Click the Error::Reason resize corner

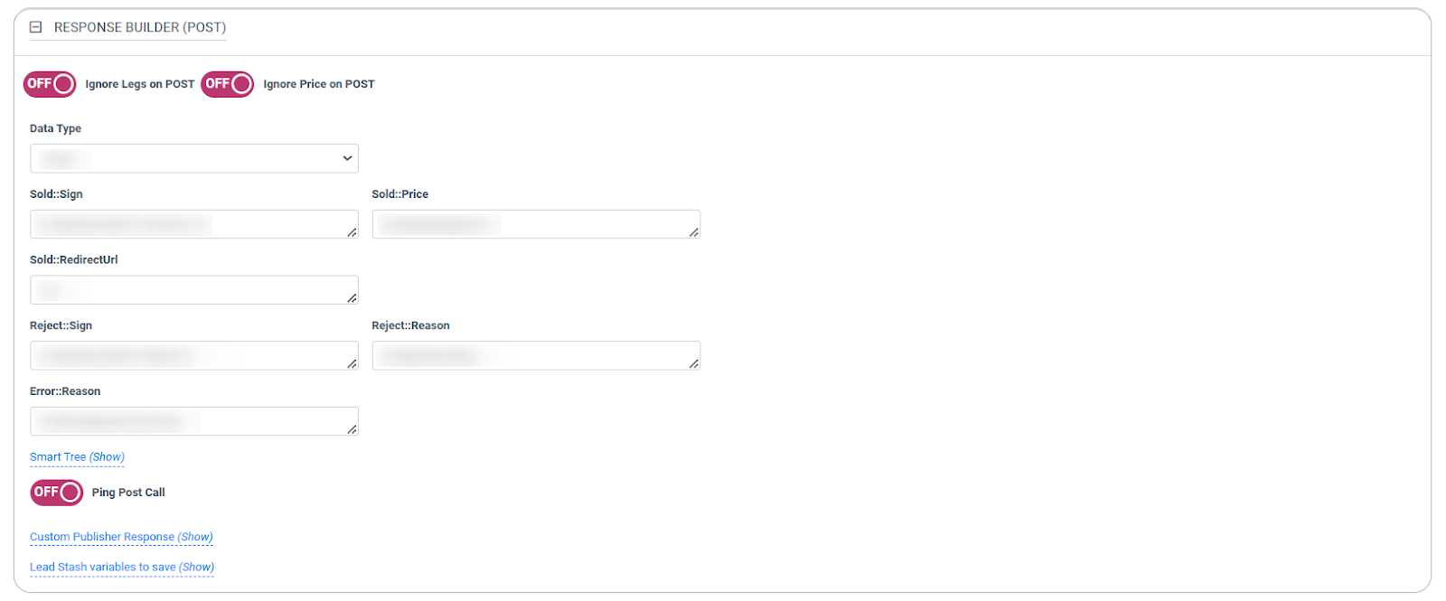(352, 429)
